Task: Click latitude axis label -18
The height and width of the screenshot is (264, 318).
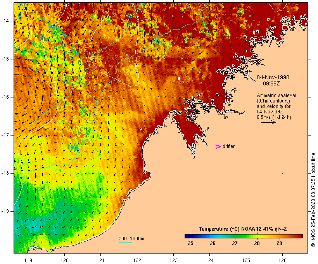Action: (x=5, y=173)
